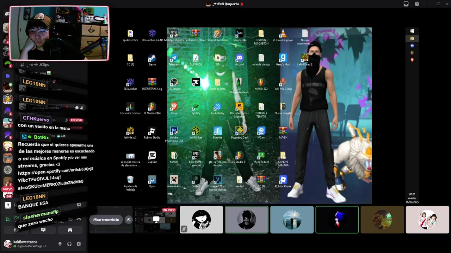Click the iVCam desktop shortcut
Image resolution: width=451 pixels, height=253 pixels.
261,133
